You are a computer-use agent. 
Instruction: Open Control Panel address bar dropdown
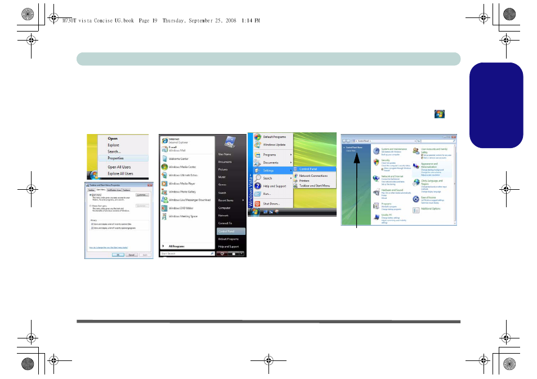415,141
